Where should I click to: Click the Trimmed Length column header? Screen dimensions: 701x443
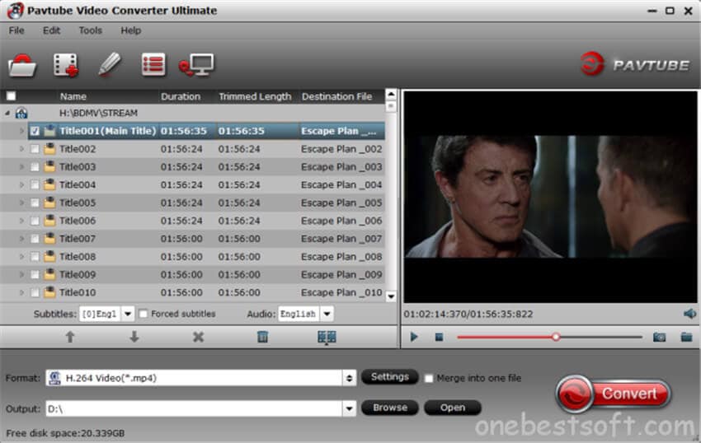click(255, 96)
